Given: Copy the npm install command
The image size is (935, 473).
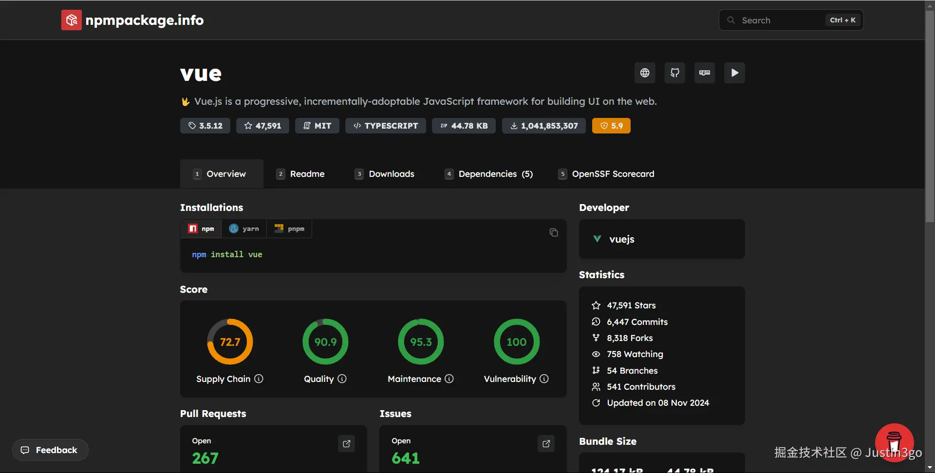Looking at the screenshot, I should (x=554, y=232).
